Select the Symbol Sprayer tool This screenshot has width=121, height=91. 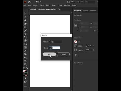pos(25,54)
